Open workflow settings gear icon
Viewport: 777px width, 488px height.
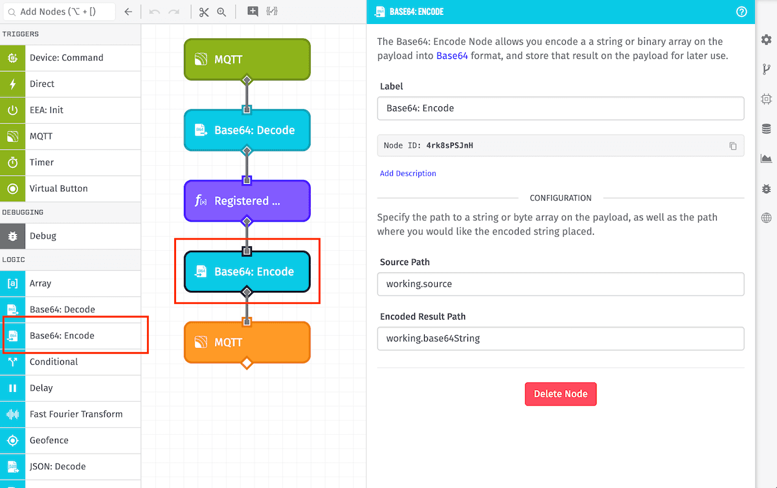point(767,40)
